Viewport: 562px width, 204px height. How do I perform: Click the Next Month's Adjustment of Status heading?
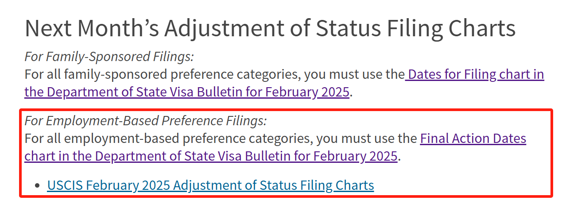tap(270, 28)
